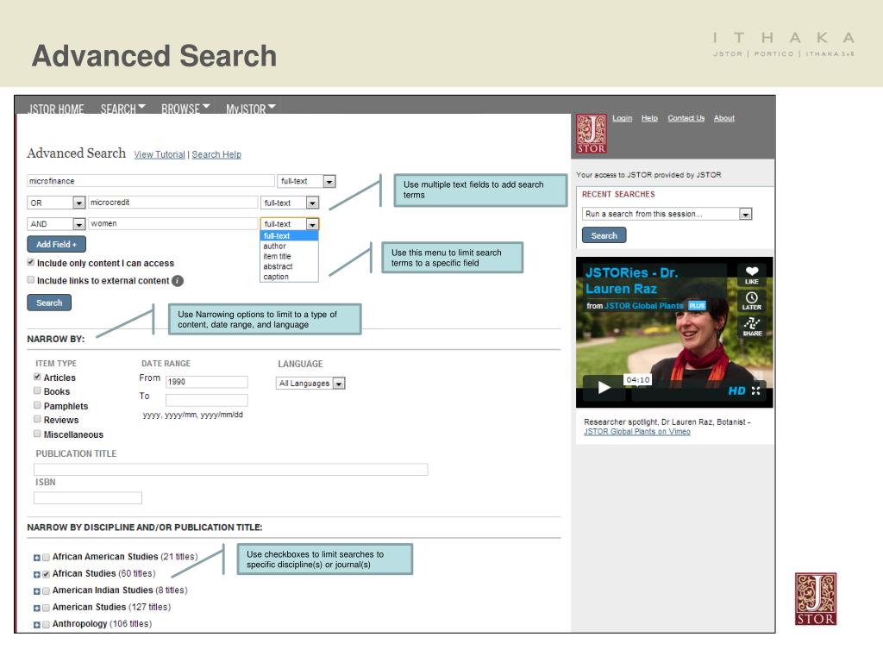Click the video progress bar
The width and height of the screenshot is (883, 662).
[x=678, y=392]
